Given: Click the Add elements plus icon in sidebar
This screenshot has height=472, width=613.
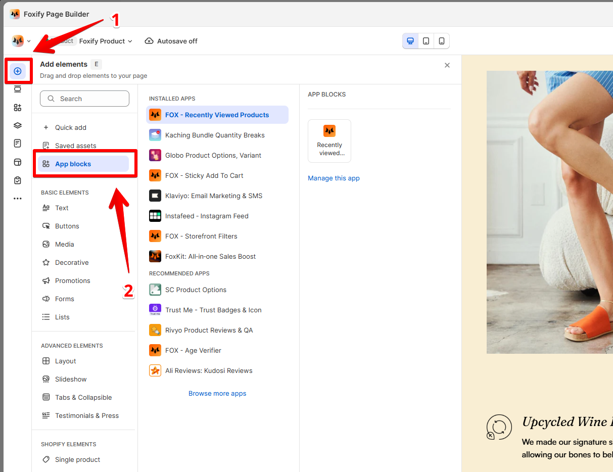Looking at the screenshot, I should (x=18, y=71).
